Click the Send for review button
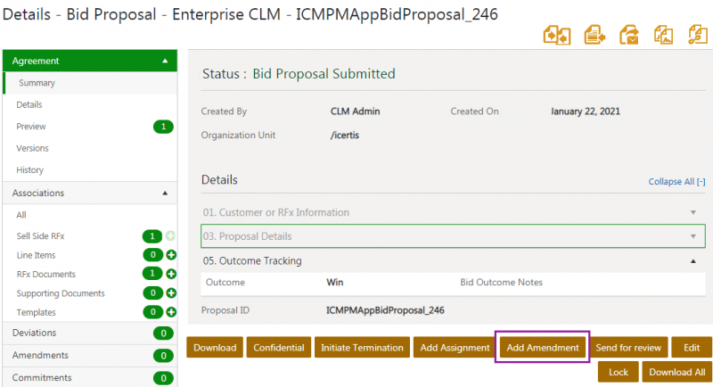This screenshot has width=713, height=387. (x=628, y=348)
